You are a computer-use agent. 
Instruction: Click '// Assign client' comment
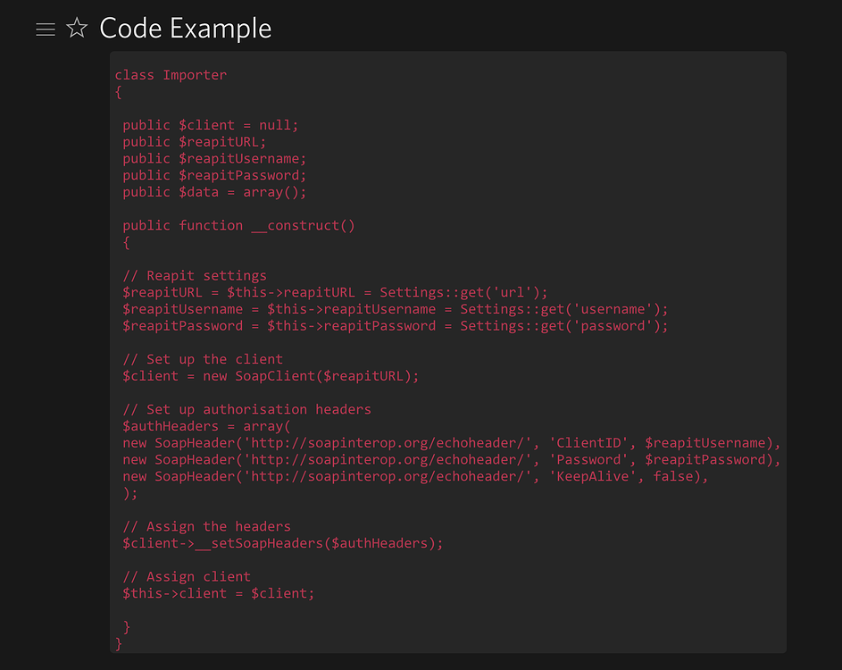tap(187, 576)
